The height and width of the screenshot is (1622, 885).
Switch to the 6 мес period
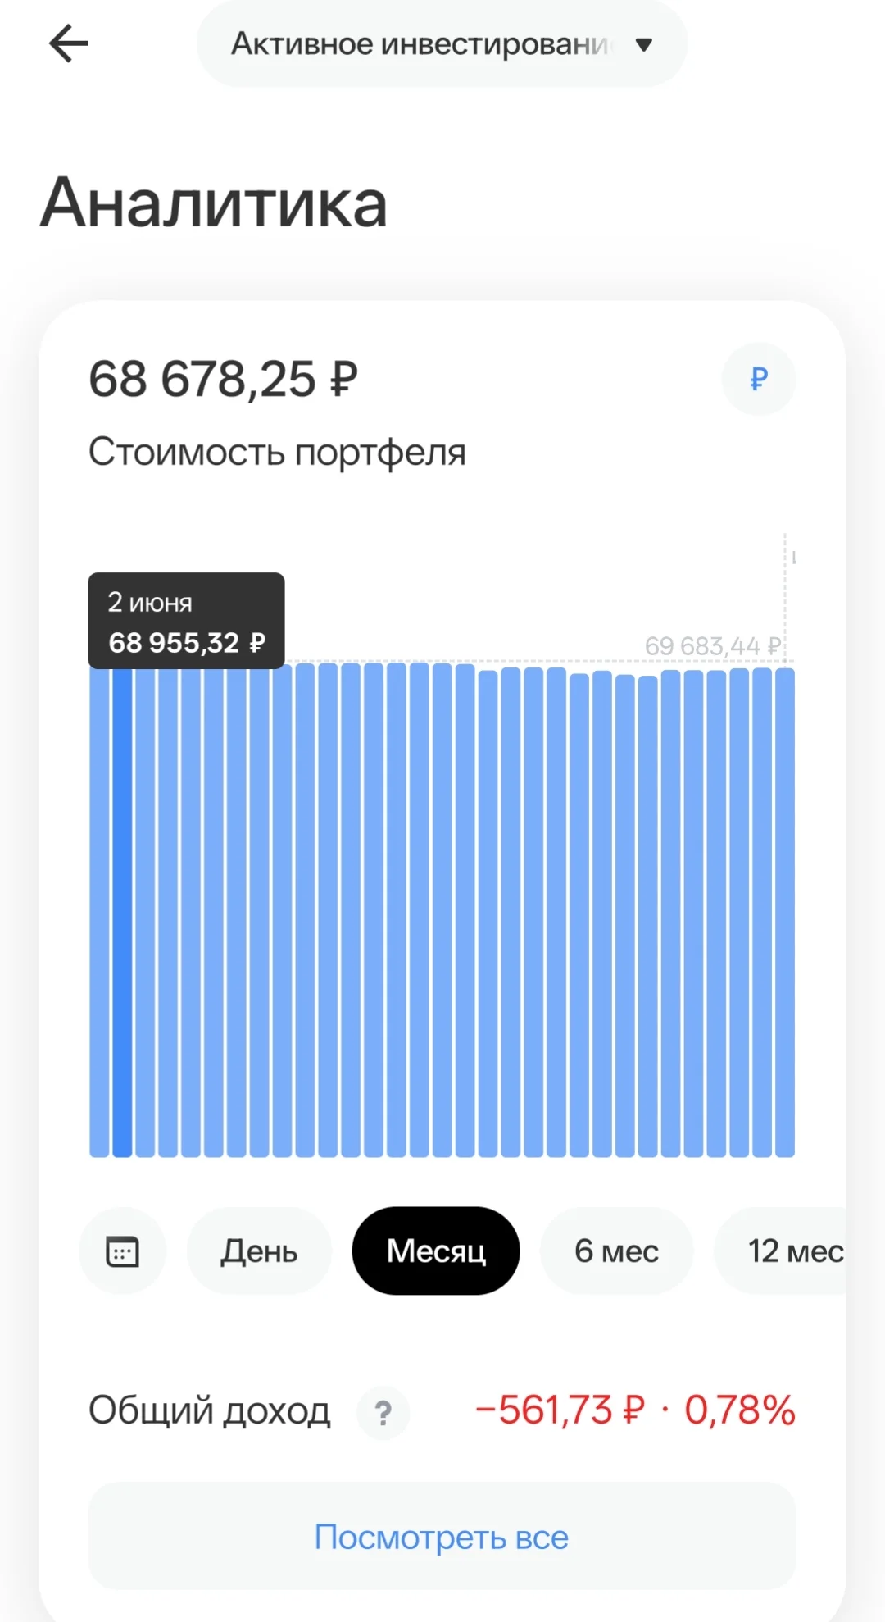point(616,1251)
